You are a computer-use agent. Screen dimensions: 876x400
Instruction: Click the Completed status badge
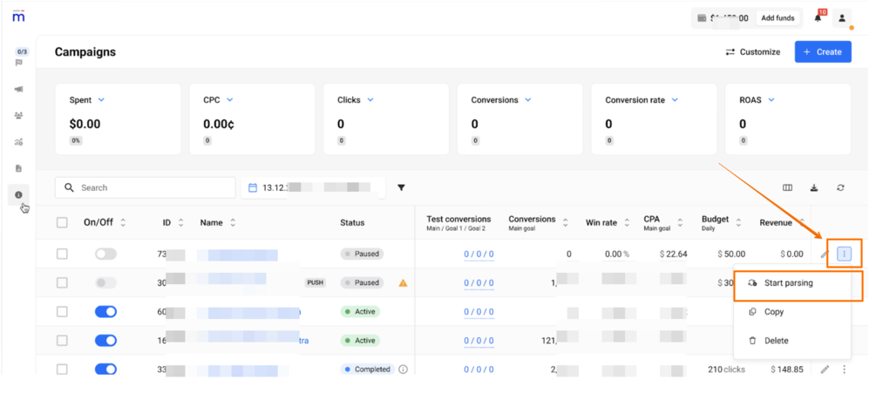coord(367,369)
